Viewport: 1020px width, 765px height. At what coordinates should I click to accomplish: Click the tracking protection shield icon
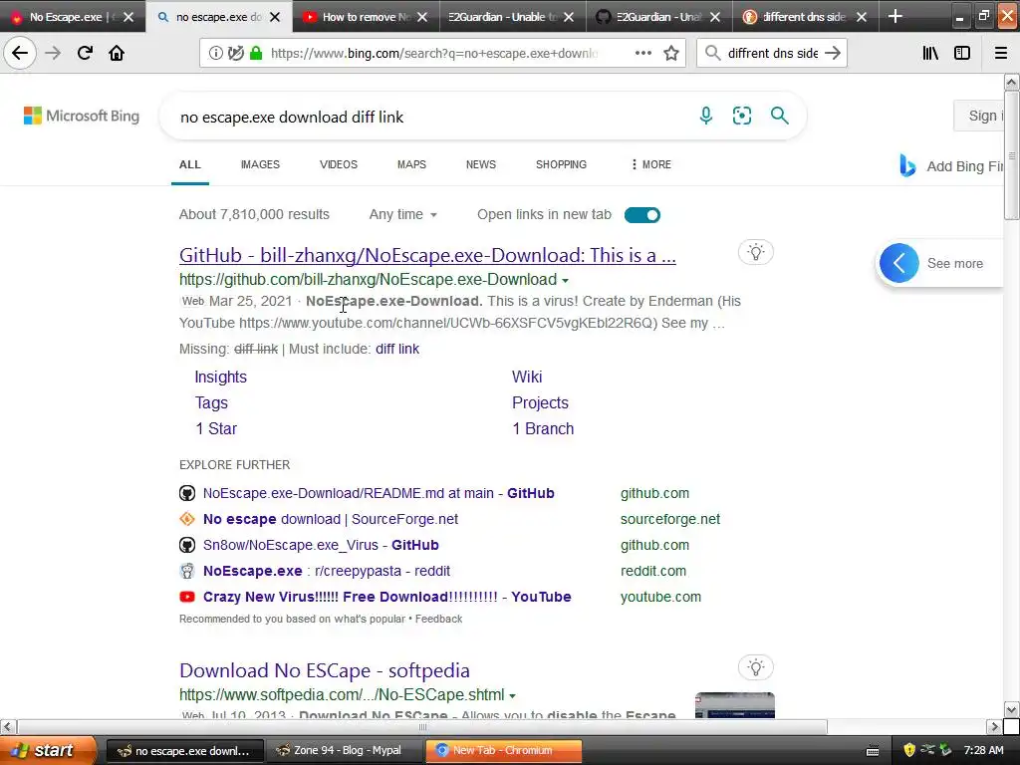tap(235, 54)
